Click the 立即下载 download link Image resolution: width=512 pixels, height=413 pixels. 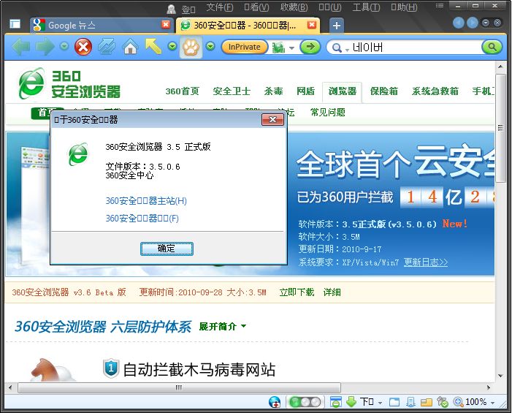click(297, 292)
